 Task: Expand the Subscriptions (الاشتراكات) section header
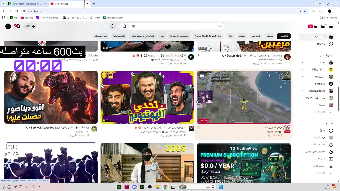[326, 55]
